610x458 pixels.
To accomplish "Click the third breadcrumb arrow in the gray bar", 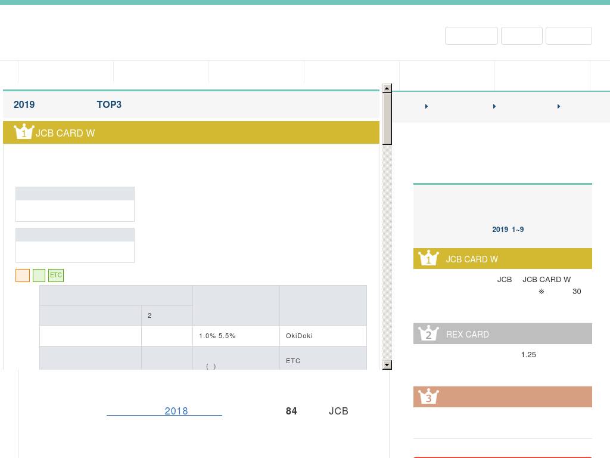I will tap(559, 106).
